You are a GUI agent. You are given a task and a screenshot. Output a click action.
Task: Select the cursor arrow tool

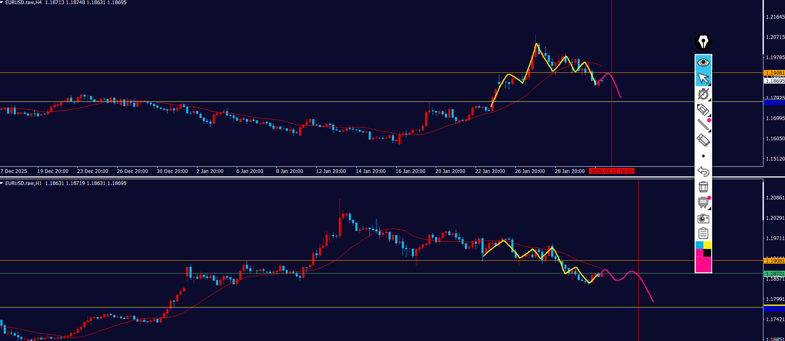(703, 78)
